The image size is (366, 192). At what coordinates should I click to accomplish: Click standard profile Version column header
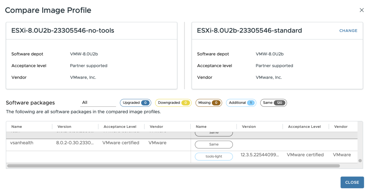(249, 127)
